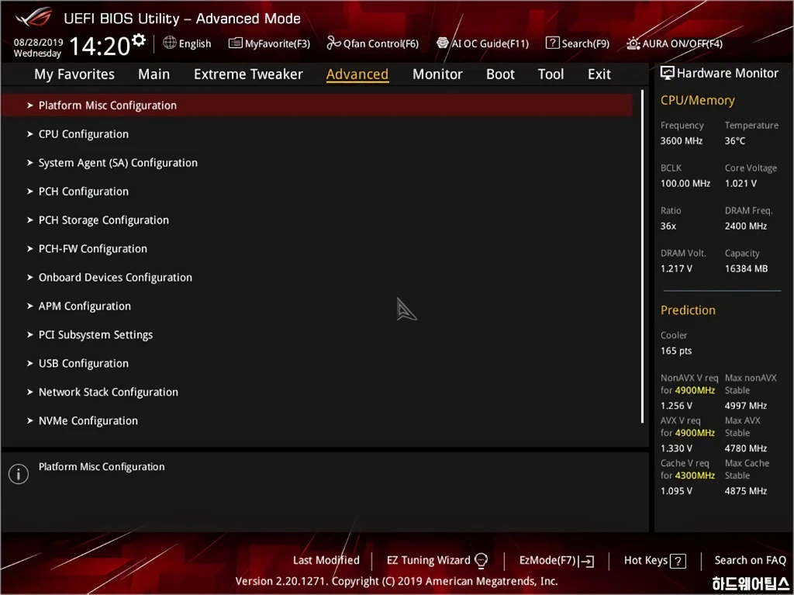Click the Qfan Control fan icon
794x595 pixels.
(x=333, y=43)
